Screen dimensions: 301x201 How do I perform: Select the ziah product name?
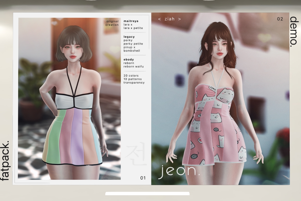pos(169,19)
